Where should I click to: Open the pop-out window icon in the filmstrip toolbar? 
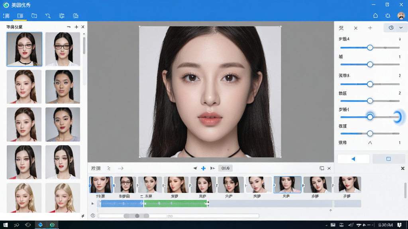[x=322, y=168]
